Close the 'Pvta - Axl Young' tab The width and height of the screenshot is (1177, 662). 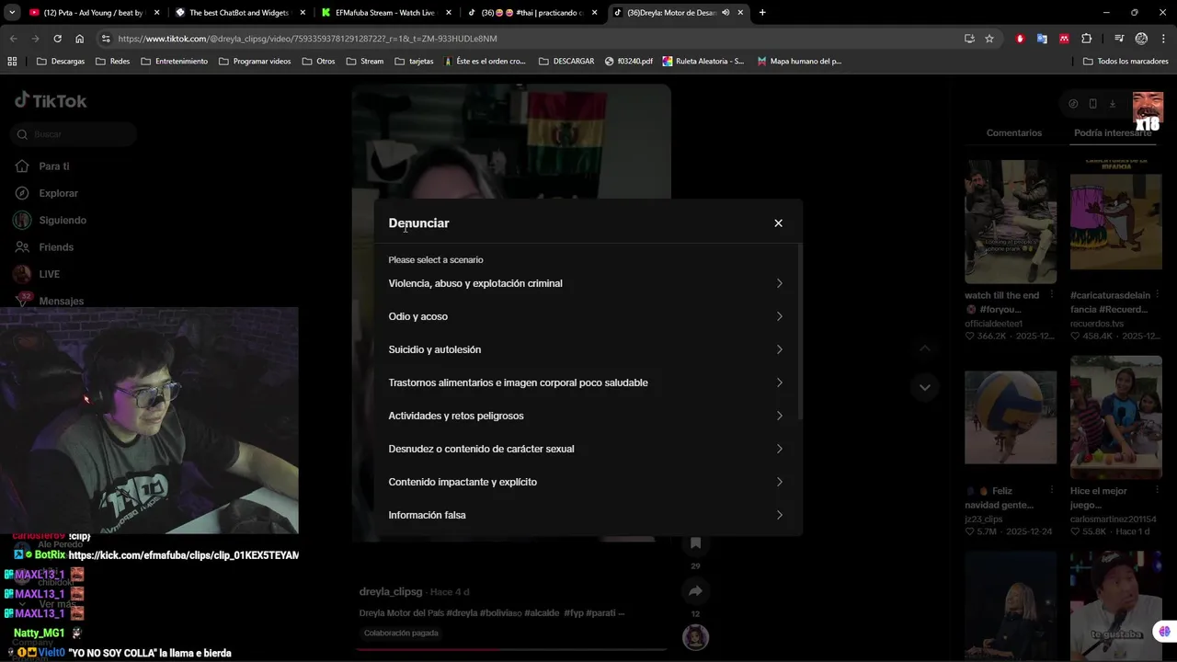click(157, 13)
